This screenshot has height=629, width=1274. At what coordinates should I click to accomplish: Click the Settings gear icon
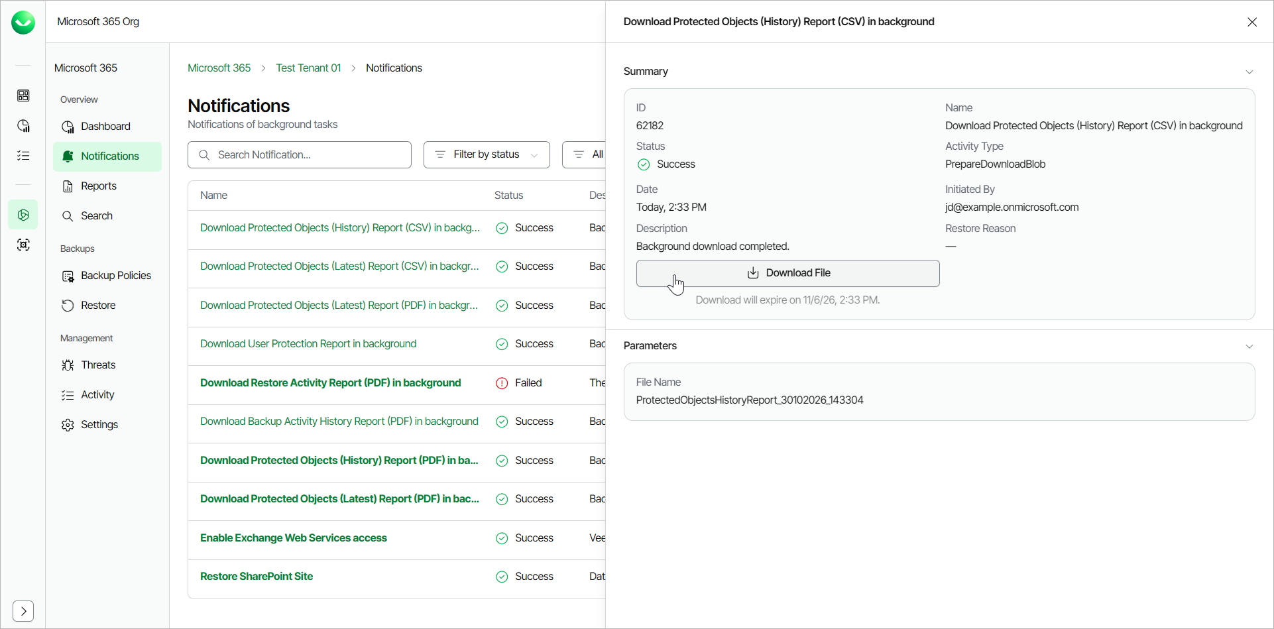pyautogui.click(x=68, y=425)
